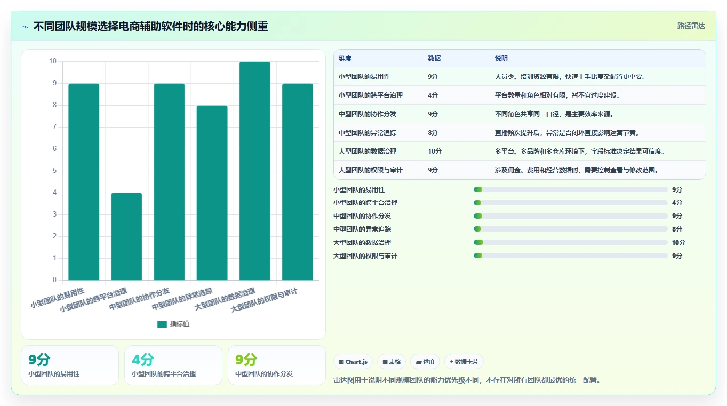Click the 8分 value beside the 异常追踪 progress bar
Screen dimensions: 727x406
[x=677, y=229]
